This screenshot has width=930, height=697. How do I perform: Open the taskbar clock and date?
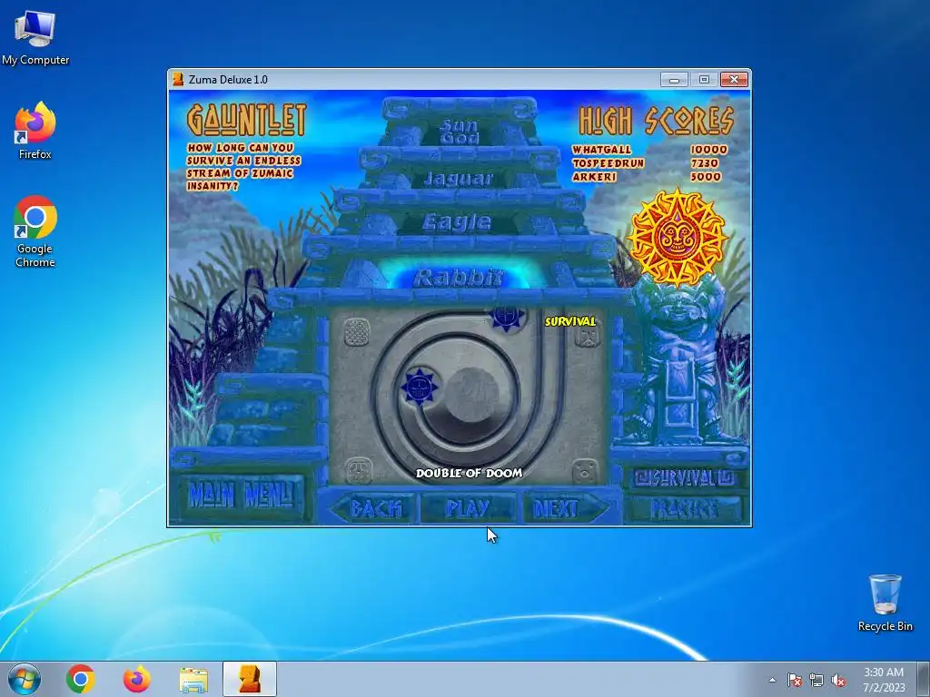(884, 680)
